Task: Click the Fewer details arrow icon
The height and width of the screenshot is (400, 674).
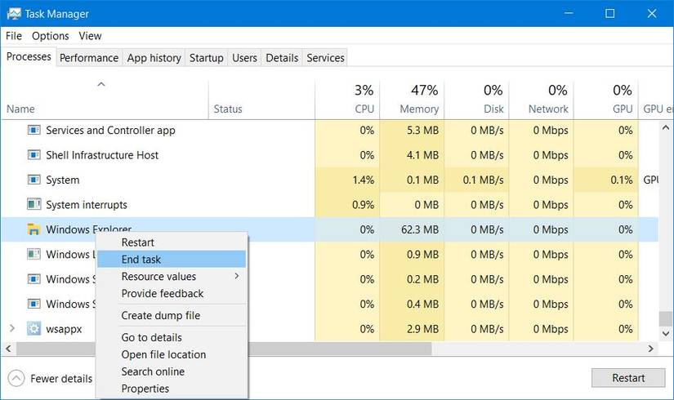Action: (16, 378)
